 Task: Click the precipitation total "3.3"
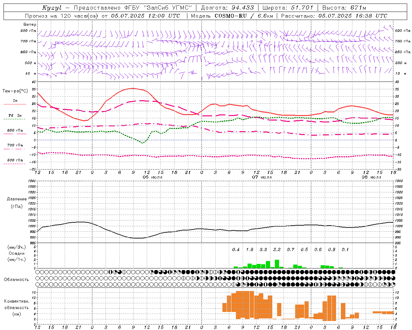click(263, 249)
